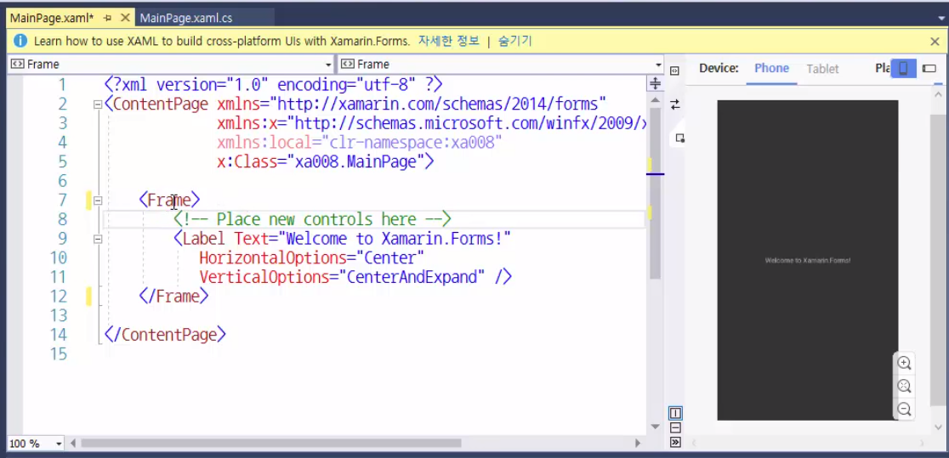Dismiss the Xamarin.Forms info bar

935,41
